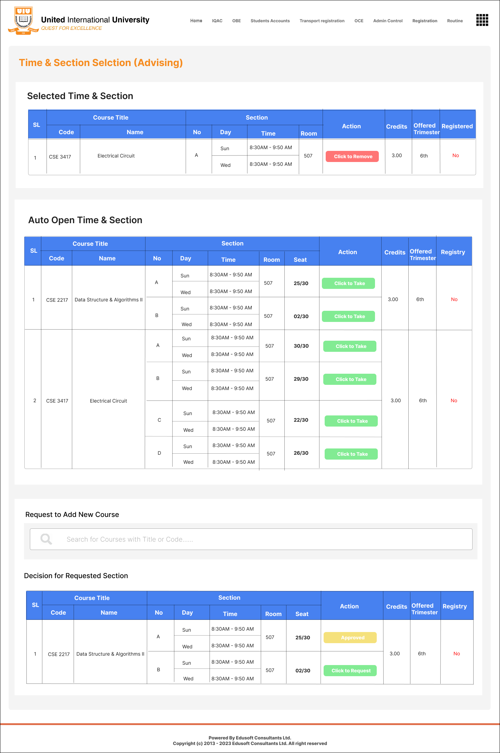500x753 pixels.
Task: Open the Routine page
Action: point(455,21)
